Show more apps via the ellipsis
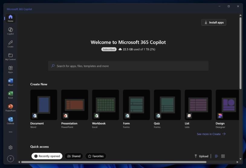This screenshot has height=168, width=246. tap(11, 132)
